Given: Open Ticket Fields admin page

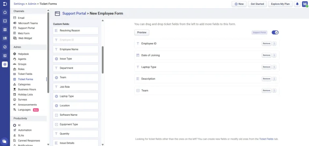Looking at the screenshot, I should pos(25,74).
